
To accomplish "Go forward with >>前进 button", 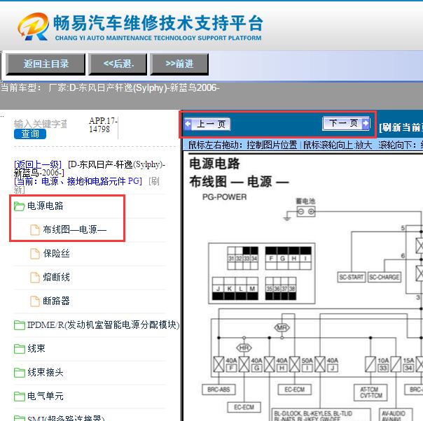I will coord(179,64).
